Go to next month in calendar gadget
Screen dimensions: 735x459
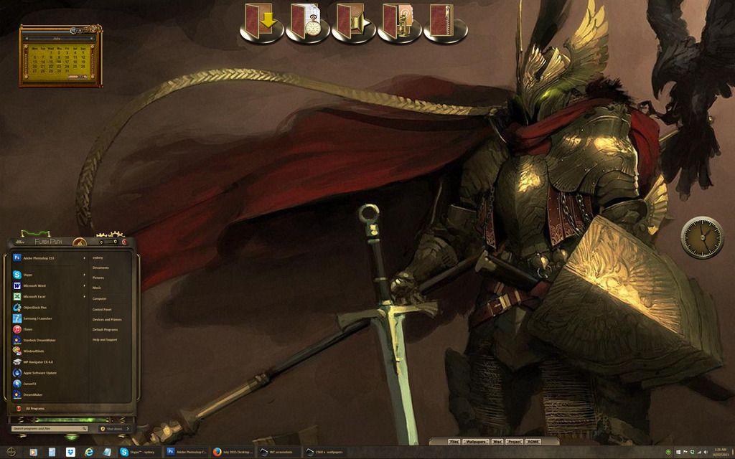tap(91, 39)
